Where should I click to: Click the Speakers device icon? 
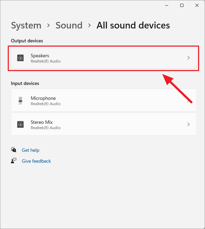[20, 58]
